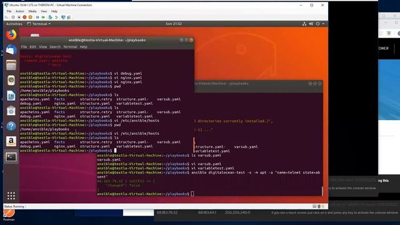
Task: Open the terminal's Search menu
Action: tap(55, 47)
